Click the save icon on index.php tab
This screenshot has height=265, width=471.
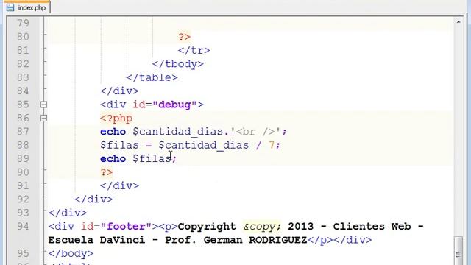coord(10,7)
